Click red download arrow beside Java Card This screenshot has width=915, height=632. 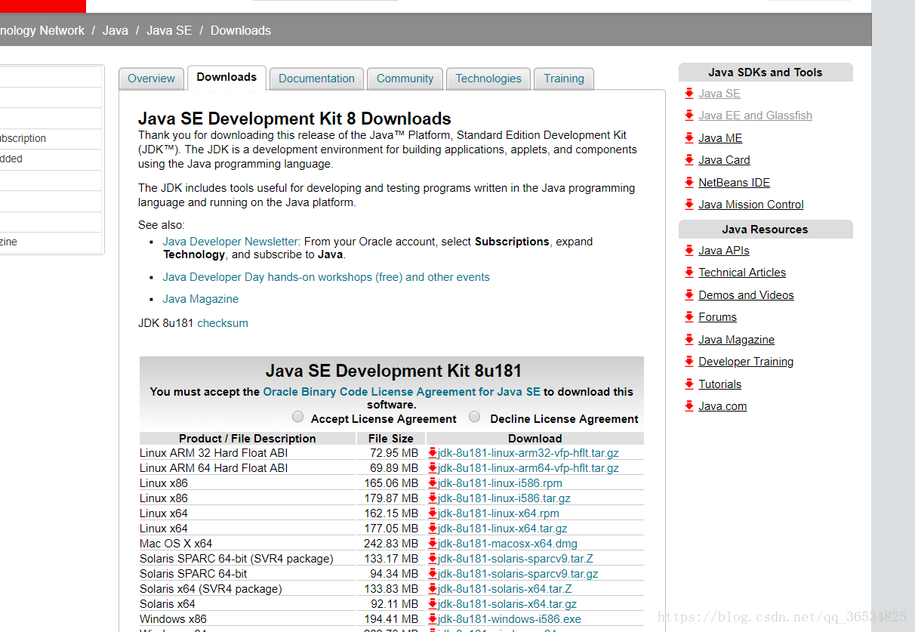689,160
